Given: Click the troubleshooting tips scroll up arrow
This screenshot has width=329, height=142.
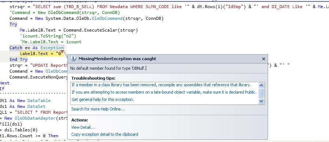Looking at the screenshot, I should point(261,85).
